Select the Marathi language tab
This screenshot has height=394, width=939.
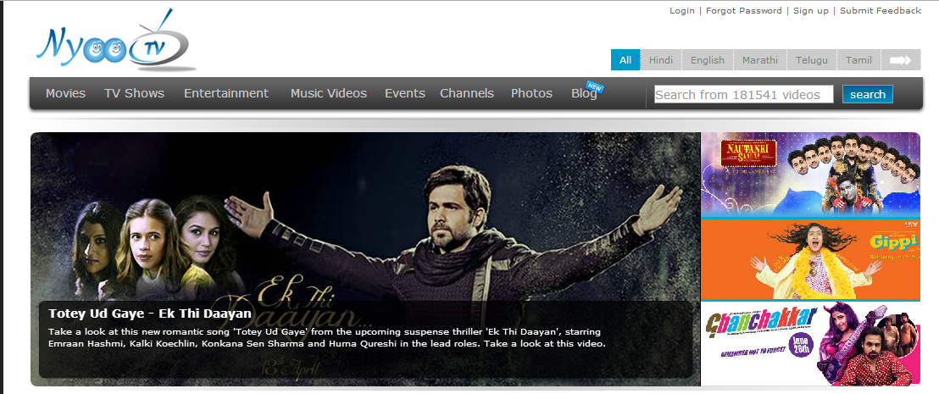(x=760, y=60)
